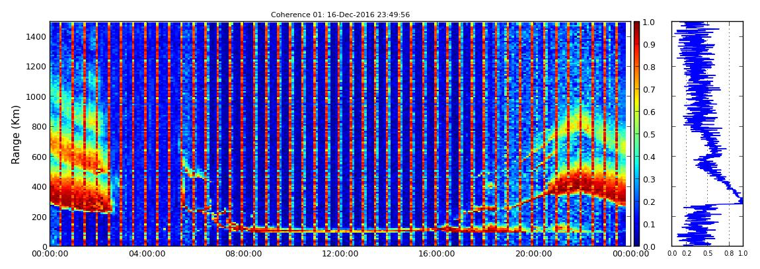Click the blue coherence profile peak near 1.0
This screenshot has width=760, height=269.
point(740,200)
